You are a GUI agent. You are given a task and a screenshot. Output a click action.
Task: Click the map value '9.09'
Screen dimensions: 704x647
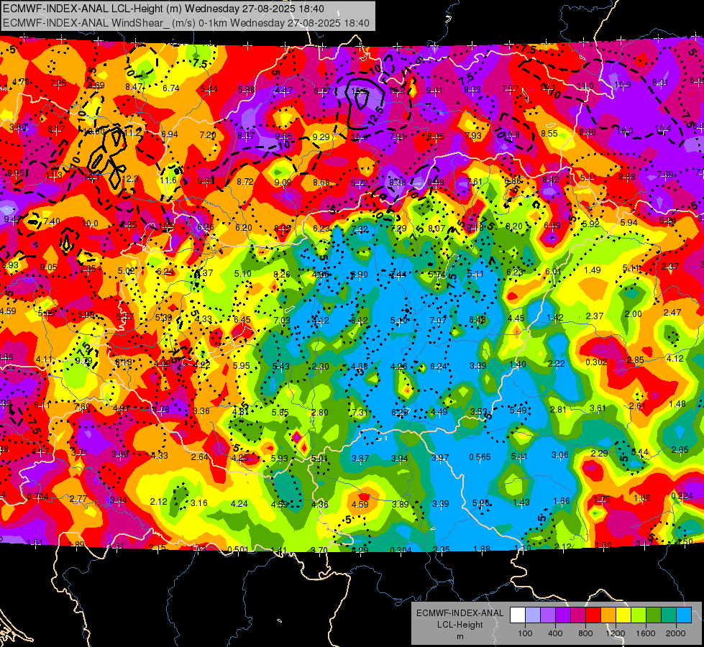(x=283, y=183)
